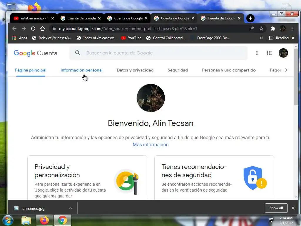
Task: Click the large profile picture
Action: point(151,98)
